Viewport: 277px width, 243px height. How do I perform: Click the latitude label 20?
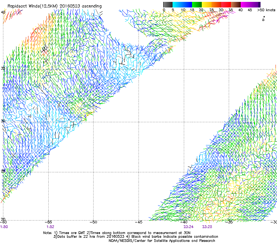pyautogui.click(x=3, y=219)
